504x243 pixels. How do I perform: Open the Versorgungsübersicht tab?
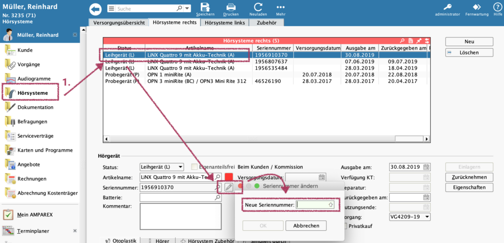pyautogui.click(x=119, y=23)
